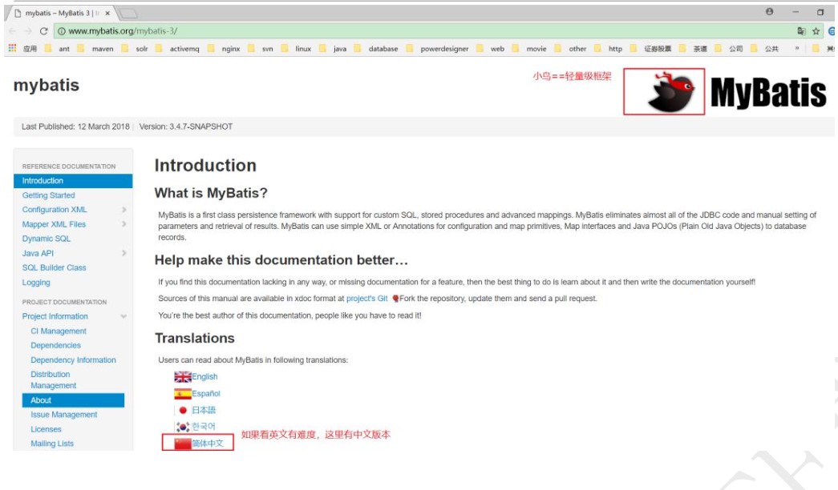Open the nginx bookmark folder
Screen dimensions: 838x490
(224, 49)
